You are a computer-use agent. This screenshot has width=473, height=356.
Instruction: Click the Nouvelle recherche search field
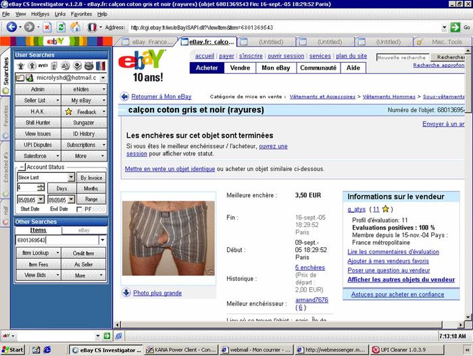point(403,57)
